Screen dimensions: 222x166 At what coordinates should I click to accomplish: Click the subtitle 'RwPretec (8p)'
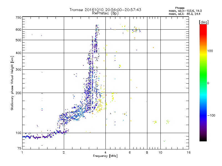(105, 13)
